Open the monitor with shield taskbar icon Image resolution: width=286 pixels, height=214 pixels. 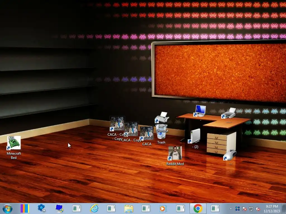tap(59, 208)
